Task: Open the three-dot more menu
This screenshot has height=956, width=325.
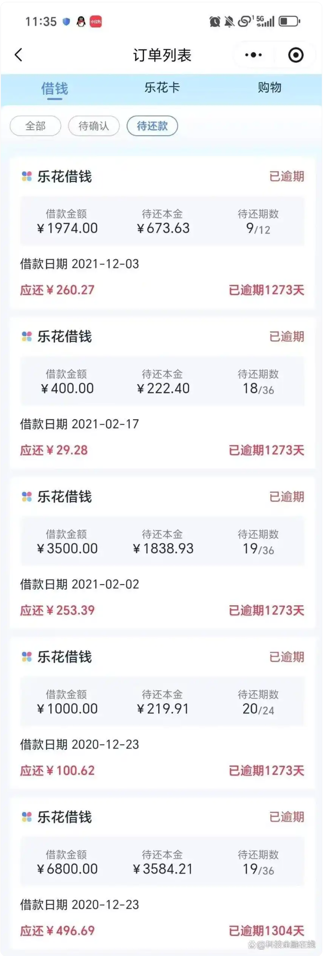Action: tap(253, 55)
